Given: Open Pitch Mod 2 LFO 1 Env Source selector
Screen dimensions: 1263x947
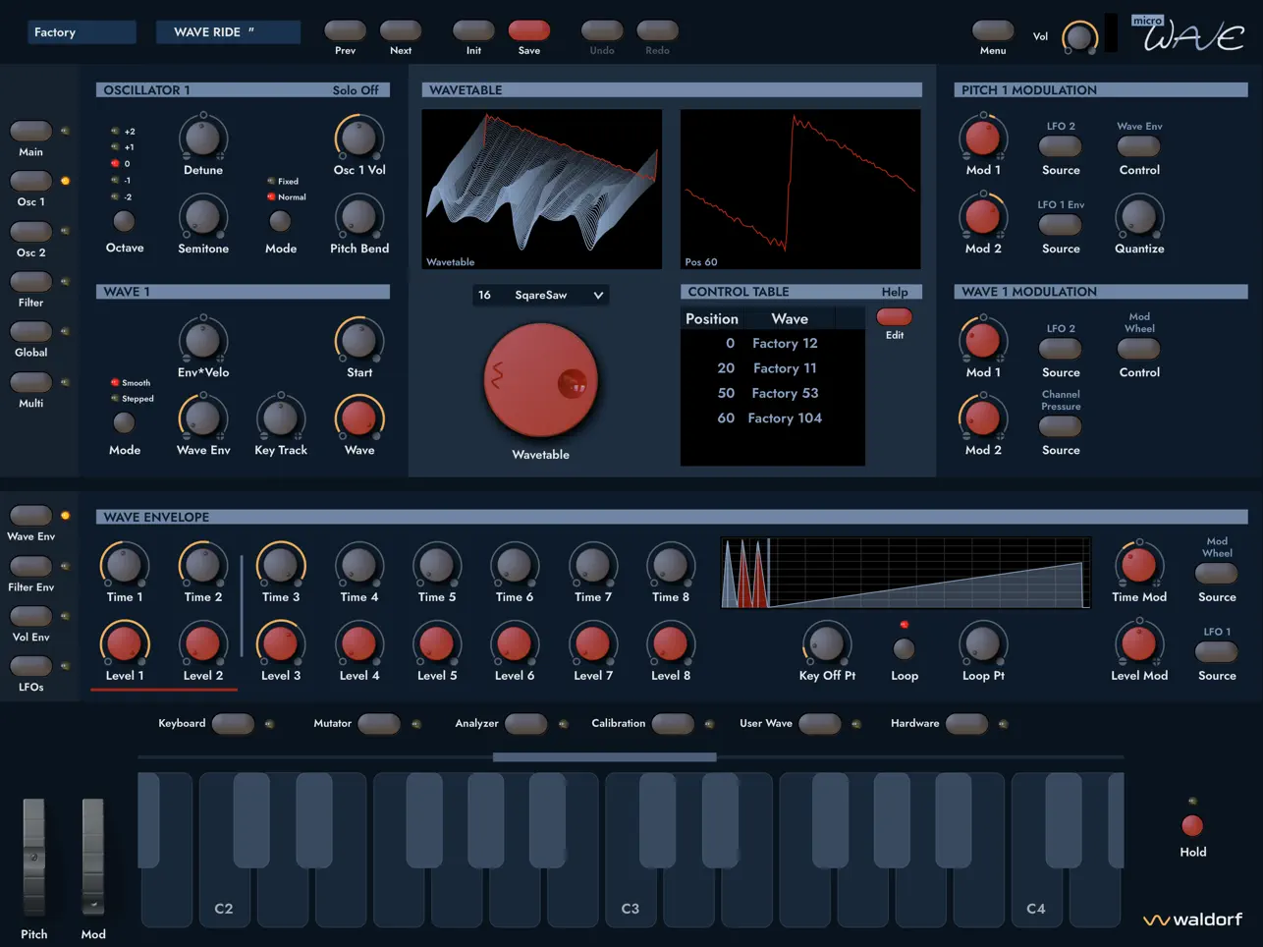Looking at the screenshot, I should tap(1061, 225).
